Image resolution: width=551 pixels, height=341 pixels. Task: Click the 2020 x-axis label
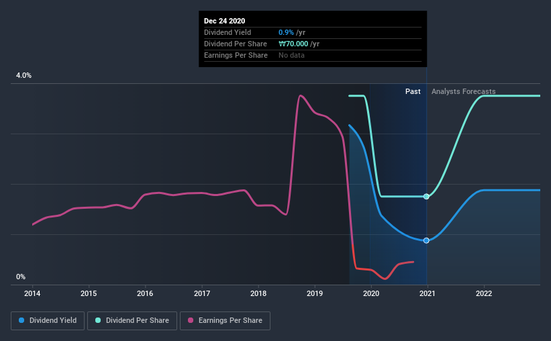click(371, 293)
